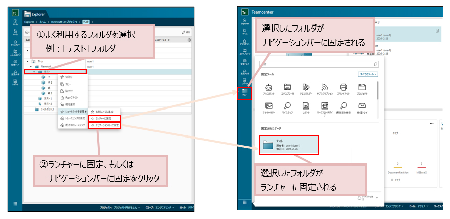Image resolution: width=450 pixels, height=219 pixels.
Task: Open the Project (プロジェクト) tool in launcher
Action: [362, 89]
